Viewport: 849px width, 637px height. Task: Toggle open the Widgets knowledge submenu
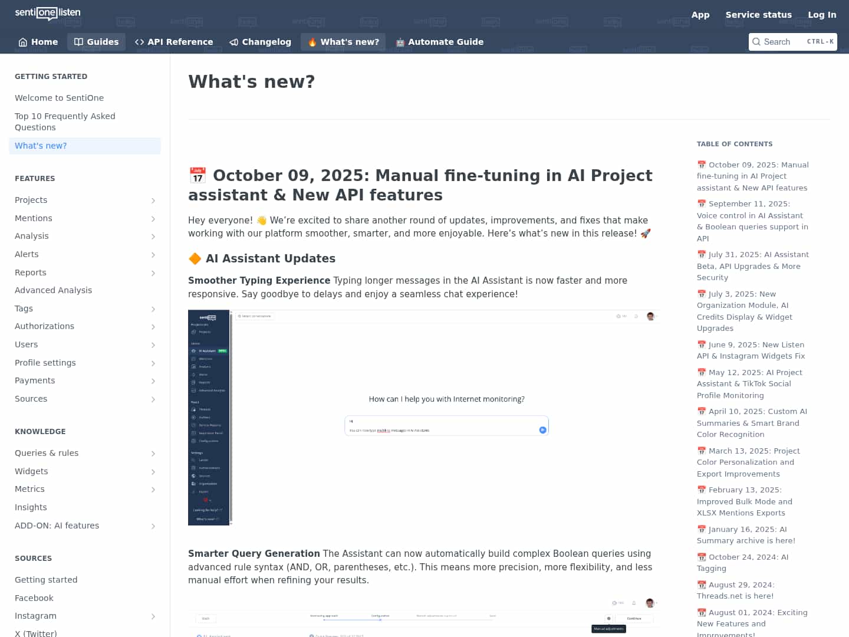153,472
